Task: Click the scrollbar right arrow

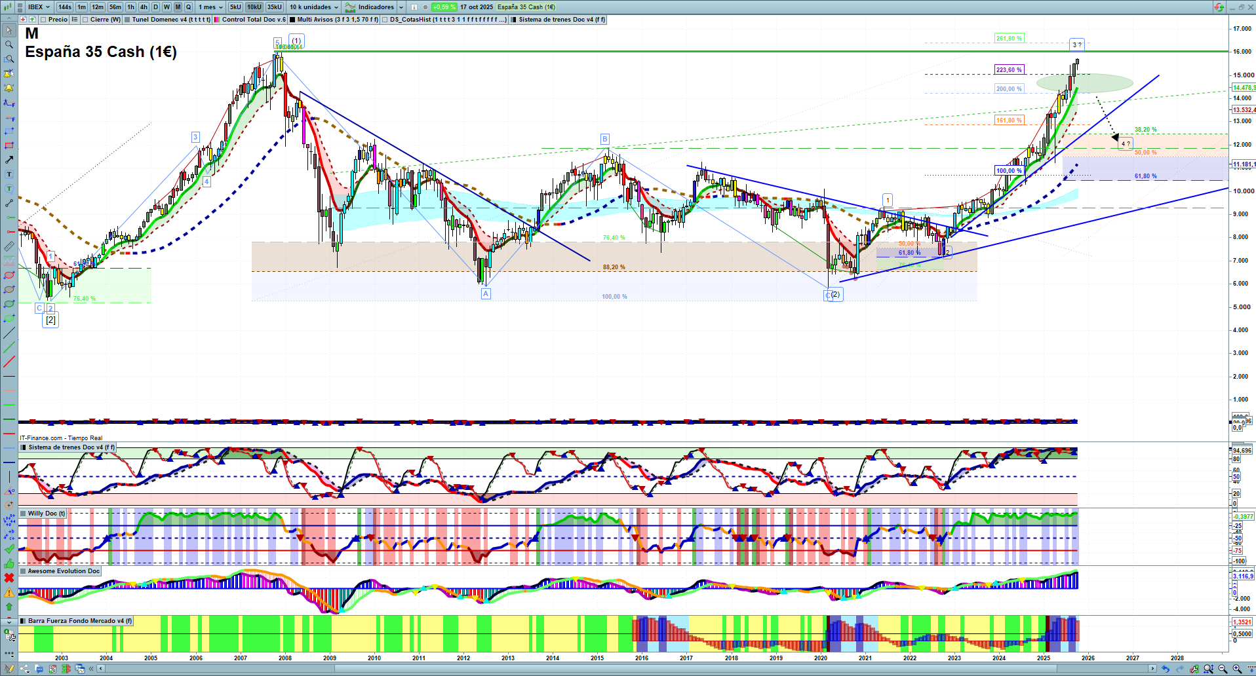Action: click(1152, 669)
